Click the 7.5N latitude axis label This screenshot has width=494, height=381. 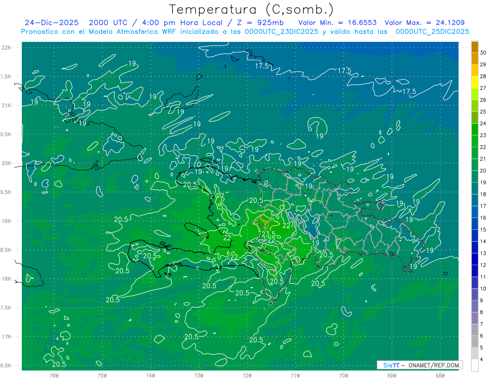coord(6,307)
